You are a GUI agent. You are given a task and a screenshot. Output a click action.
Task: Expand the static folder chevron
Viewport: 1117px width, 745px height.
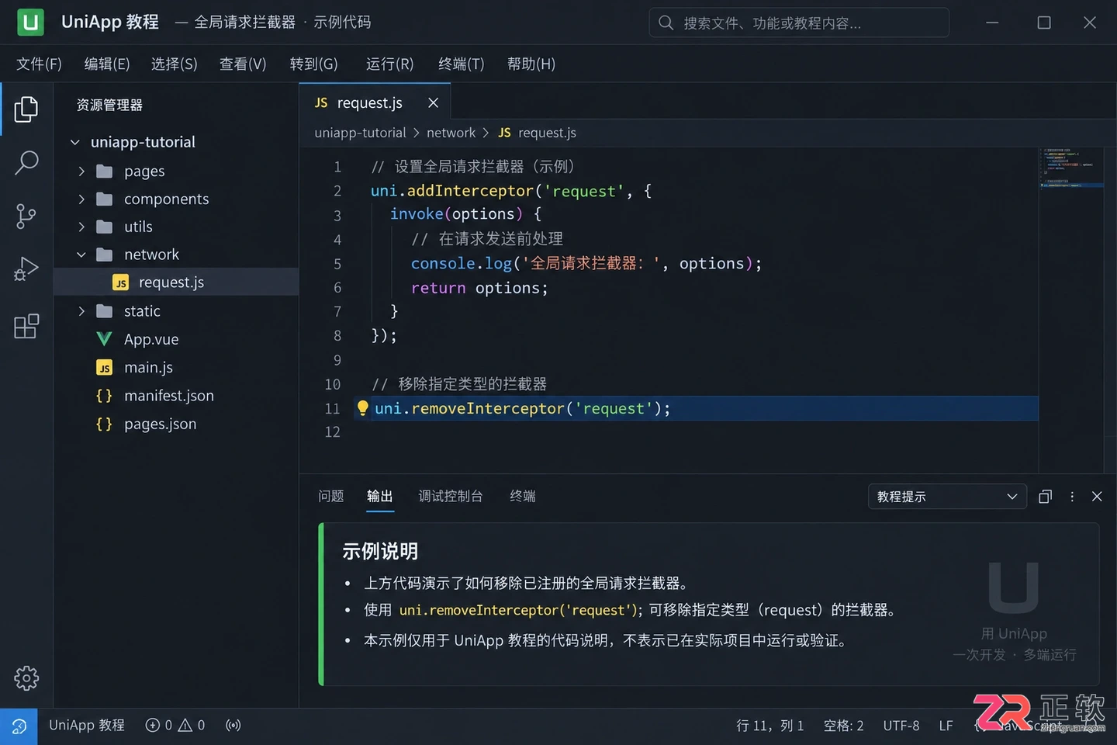click(x=81, y=311)
